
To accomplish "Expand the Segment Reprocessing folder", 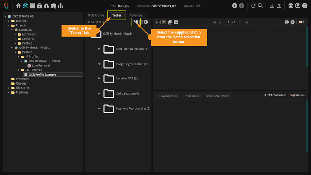I will (x=99, y=108).
